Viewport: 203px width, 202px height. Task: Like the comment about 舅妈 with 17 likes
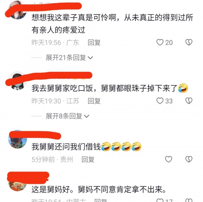[x=160, y=200]
